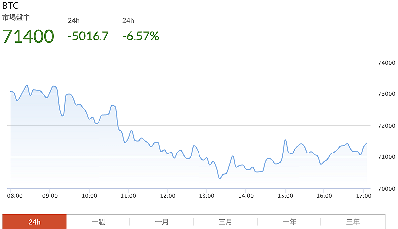Open the 三月 range tab
Image resolution: width=398 pixels, height=229 pixels.
click(225, 222)
